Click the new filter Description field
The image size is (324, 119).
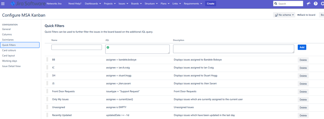pyautogui.click(x=233, y=49)
